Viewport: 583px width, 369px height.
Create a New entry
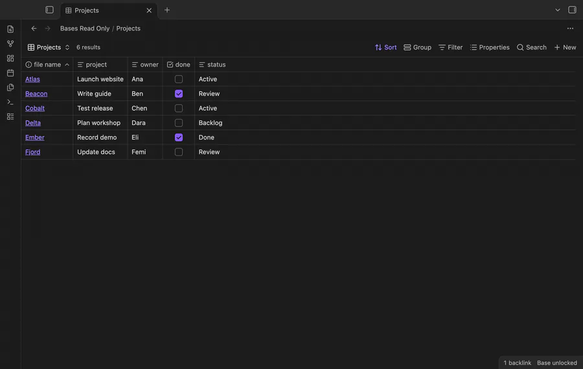[565, 47]
